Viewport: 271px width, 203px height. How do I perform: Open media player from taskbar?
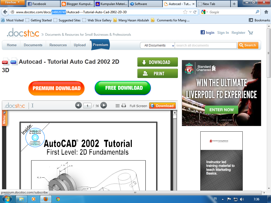click(x=33, y=199)
